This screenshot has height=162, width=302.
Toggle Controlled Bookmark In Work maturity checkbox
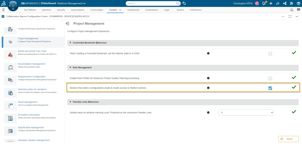tap(270, 54)
